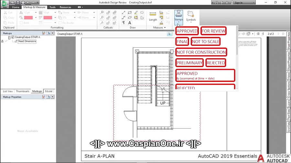Select the Line draw tool

click(123, 13)
